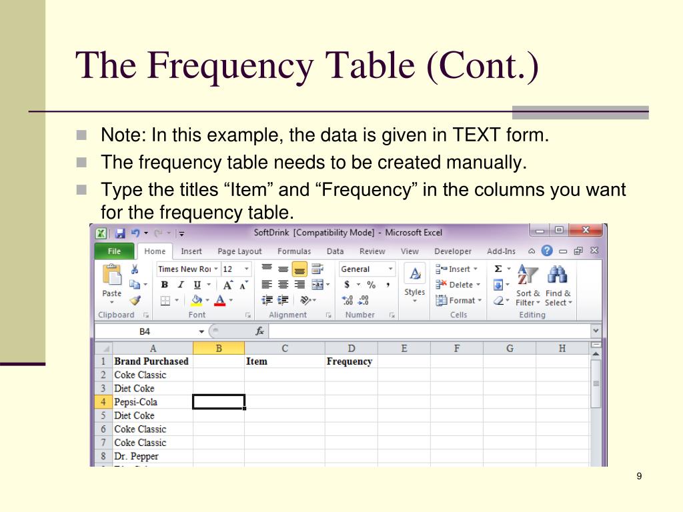Apply Middle Align to cell
This screenshot has height=512, width=683.
point(283,269)
